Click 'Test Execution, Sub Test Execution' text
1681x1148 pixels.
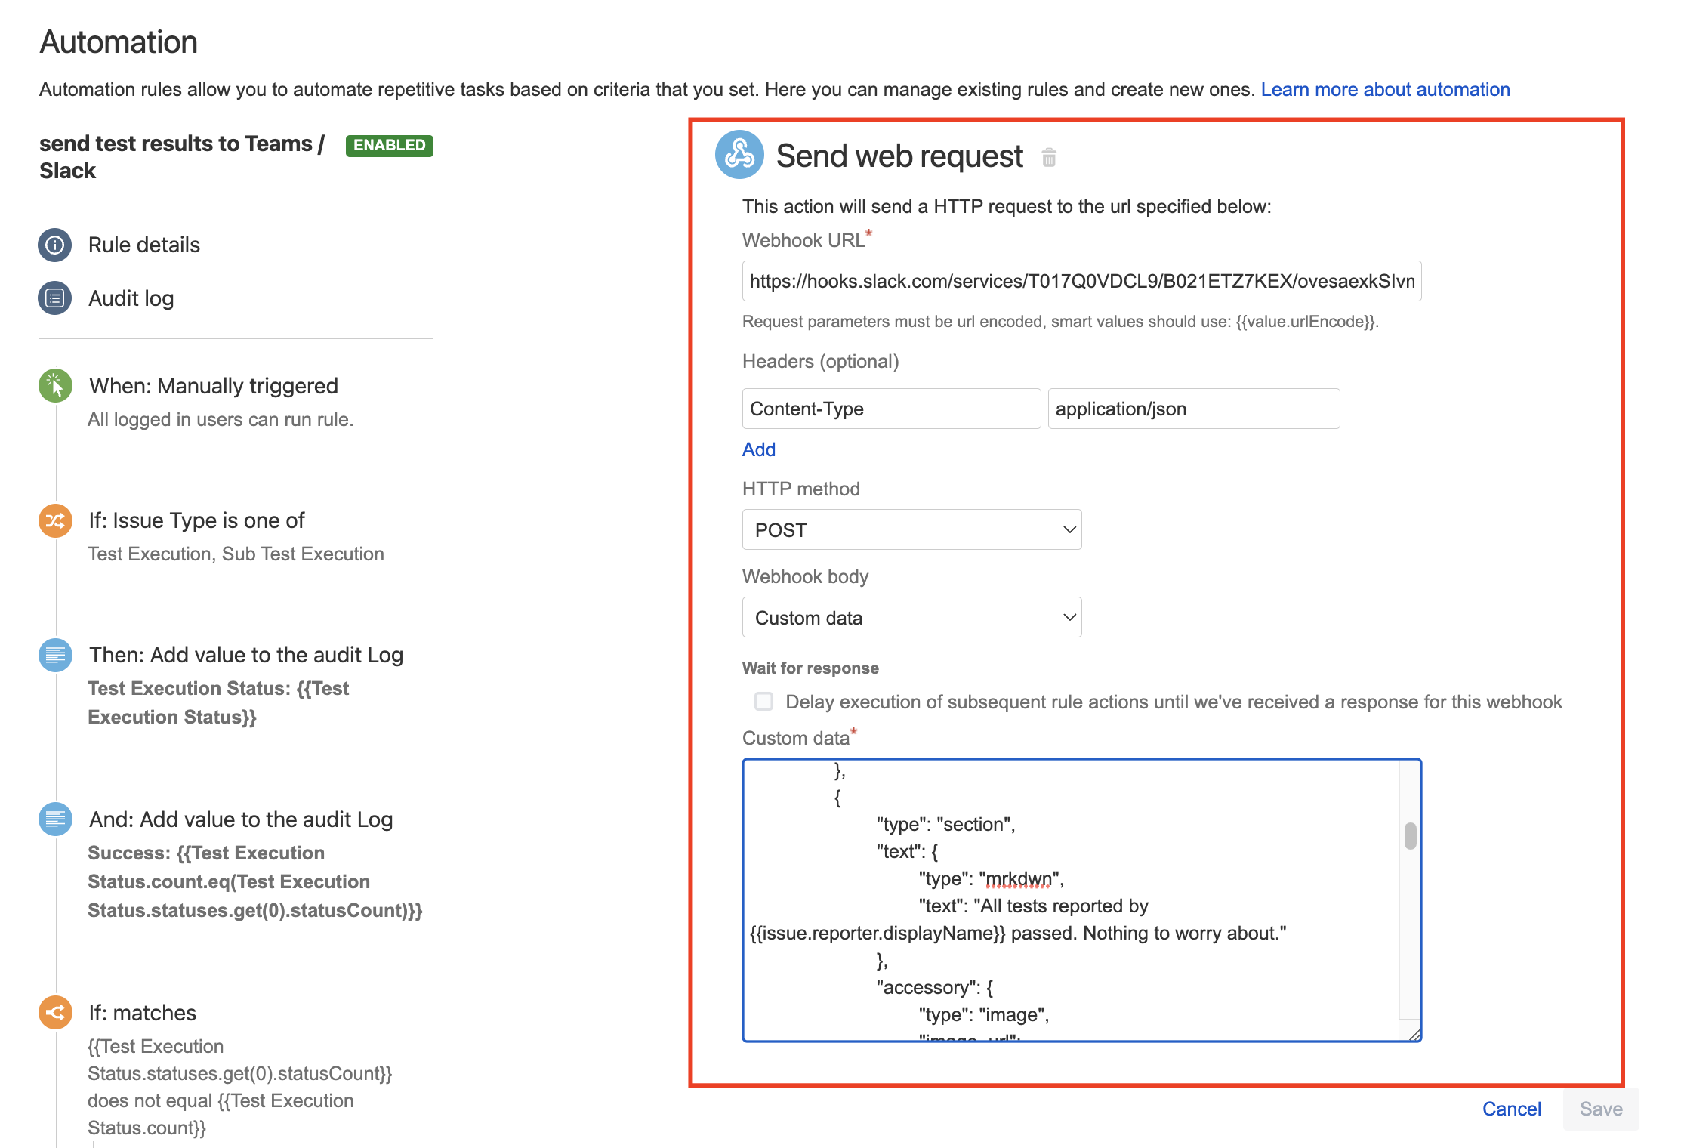pos(236,554)
